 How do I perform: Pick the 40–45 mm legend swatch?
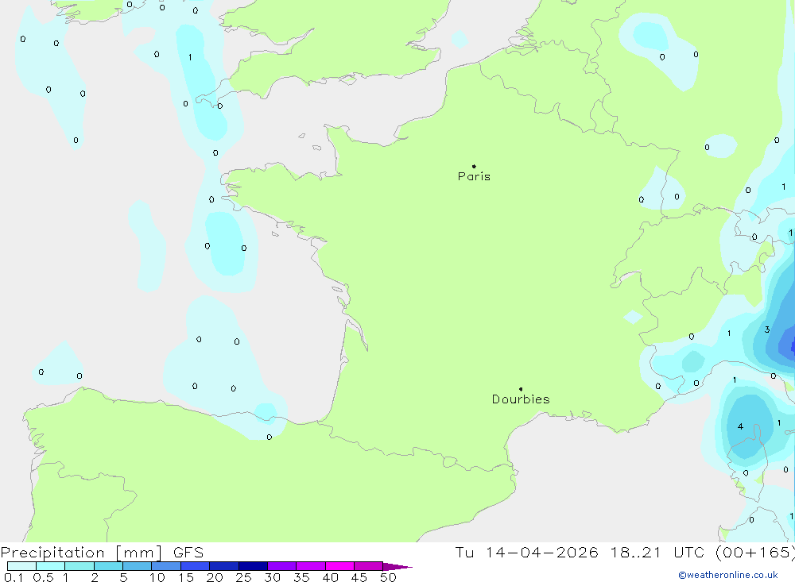coord(339,566)
